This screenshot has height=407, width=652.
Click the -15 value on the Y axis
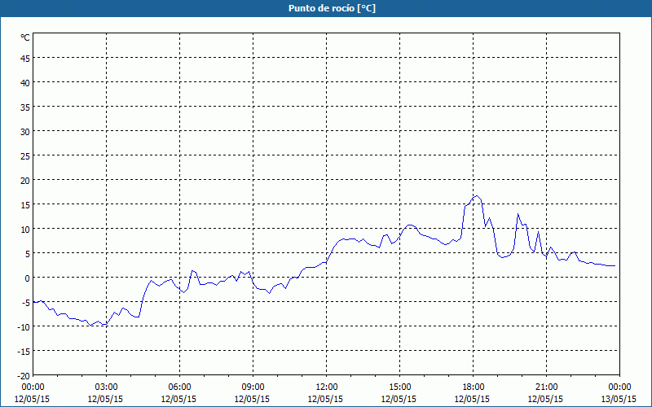pyautogui.click(x=24, y=352)
